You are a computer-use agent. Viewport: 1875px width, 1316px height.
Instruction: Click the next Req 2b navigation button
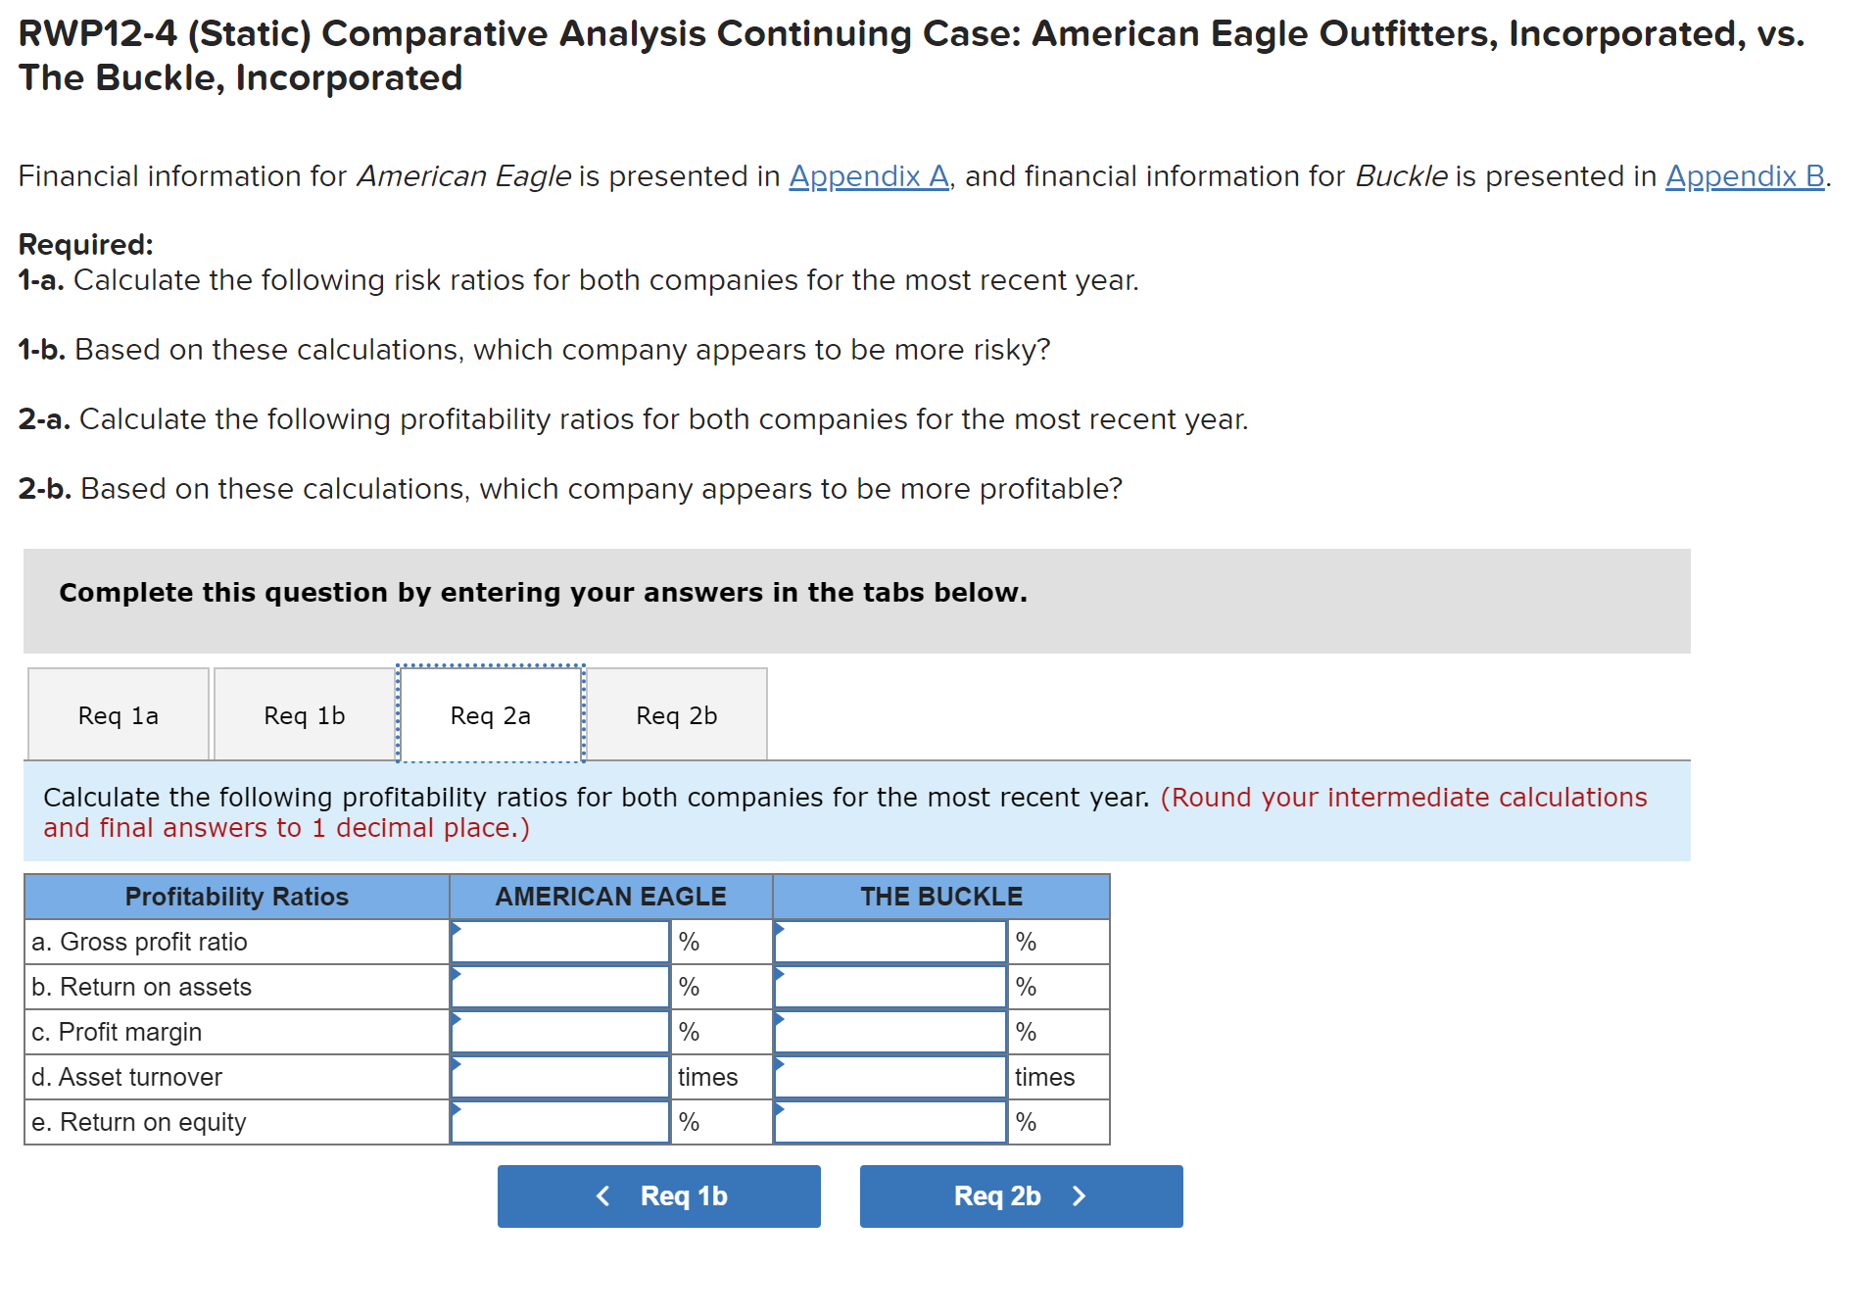(1021, 1195)
